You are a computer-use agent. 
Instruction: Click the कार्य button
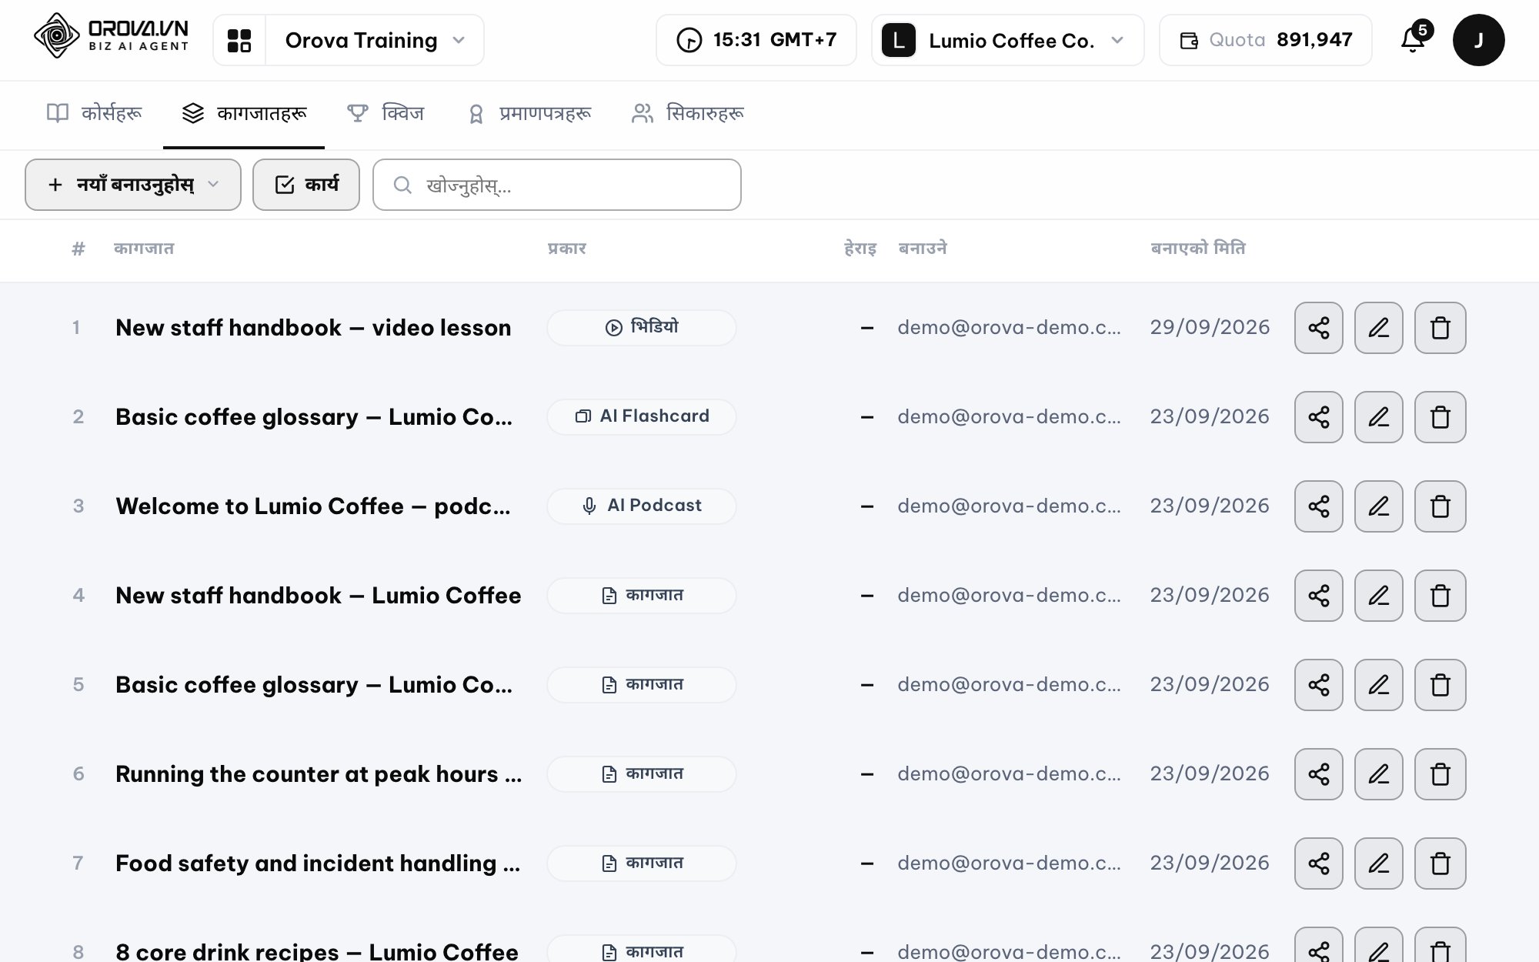pyautogui.click(x=306, y=185)
